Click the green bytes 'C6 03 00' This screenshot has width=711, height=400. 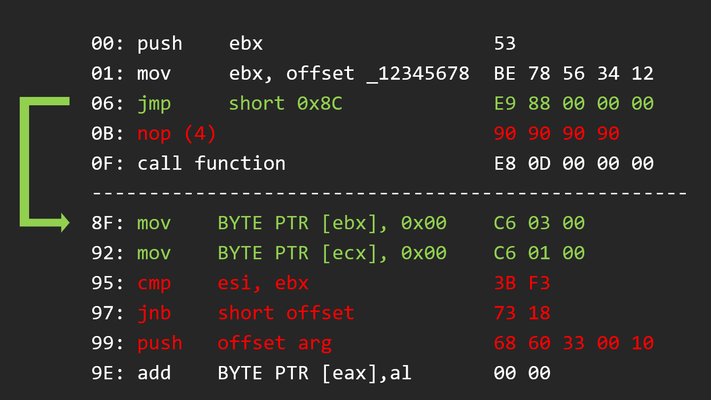pyautogui.click(x=539, y=223)
